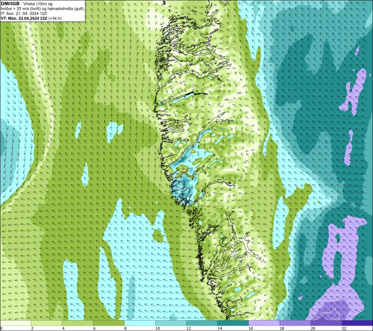The width and height of the screenshot is (373, 331).
Task: Click the DMI/IGB title text
Action: point(10,4)
